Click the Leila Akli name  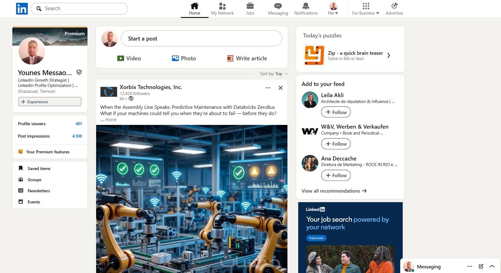coord(332,95)
